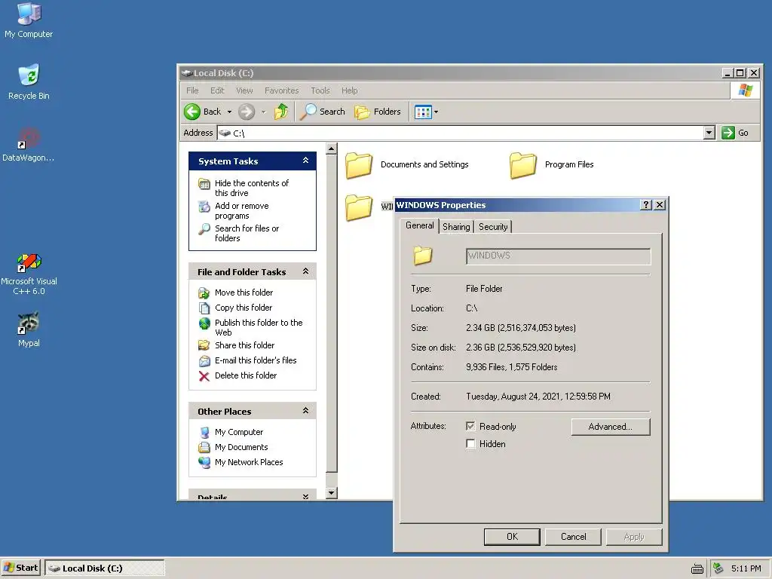Click Local Disk (C:) taskbar button
The height and width of the screenshot is (579, 772).
pos(104,568)
